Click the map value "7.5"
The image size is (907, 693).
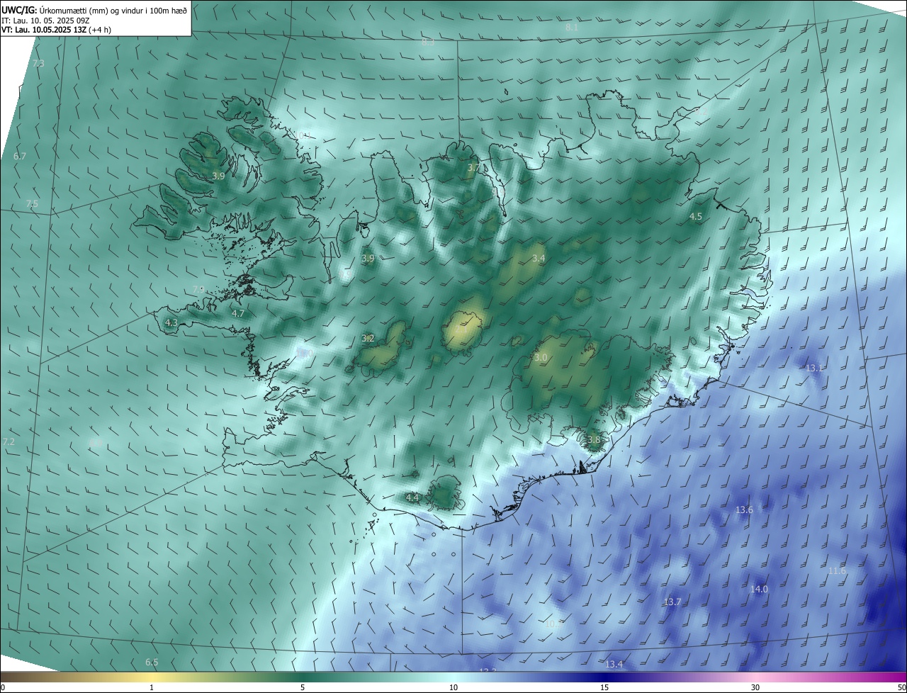[x=32, y=204]
